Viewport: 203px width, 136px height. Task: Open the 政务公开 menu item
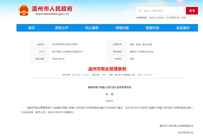(62, 28)
